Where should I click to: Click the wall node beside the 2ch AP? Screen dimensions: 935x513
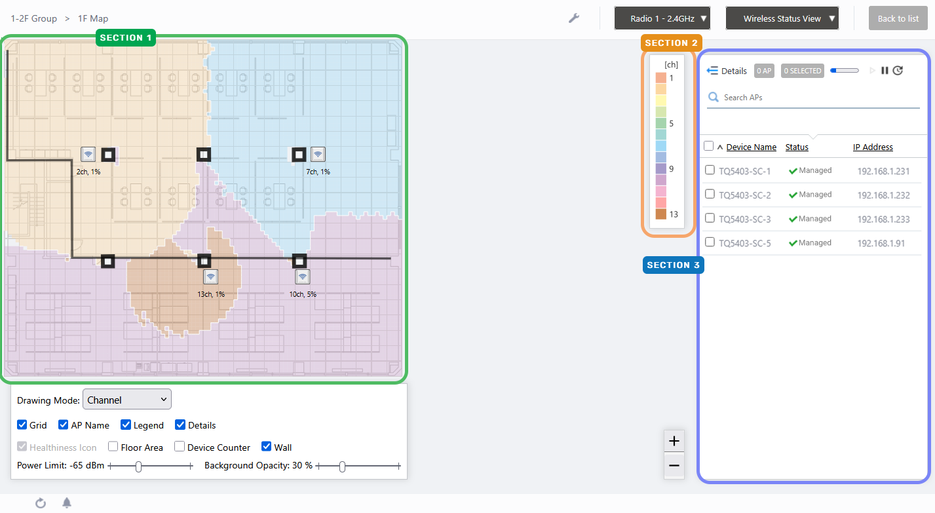tap(108, 154)
